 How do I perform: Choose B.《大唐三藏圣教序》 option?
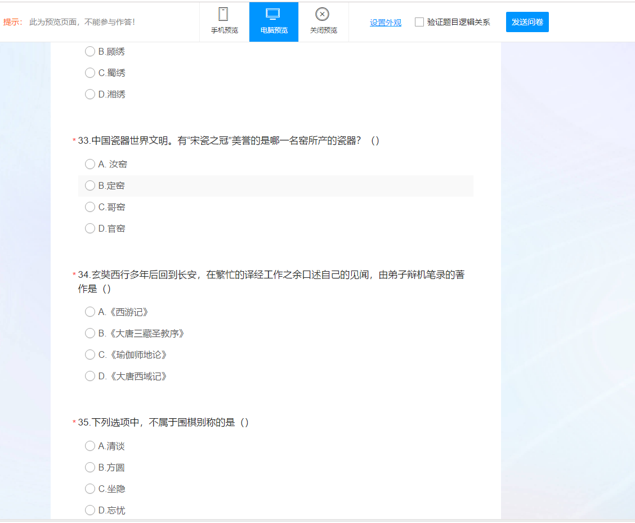(90, 333)
